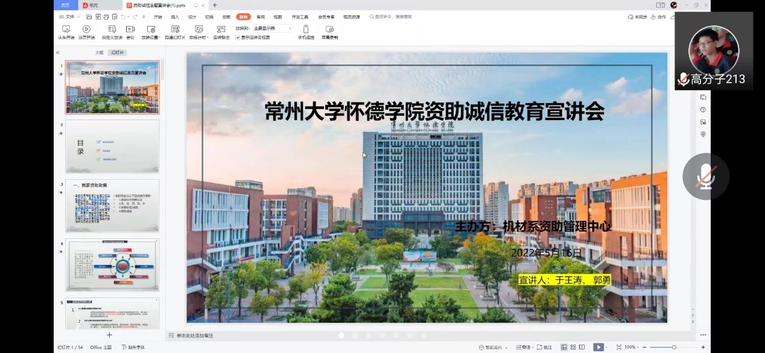Click the 当页开始 play icon

(x=86, y=30)
